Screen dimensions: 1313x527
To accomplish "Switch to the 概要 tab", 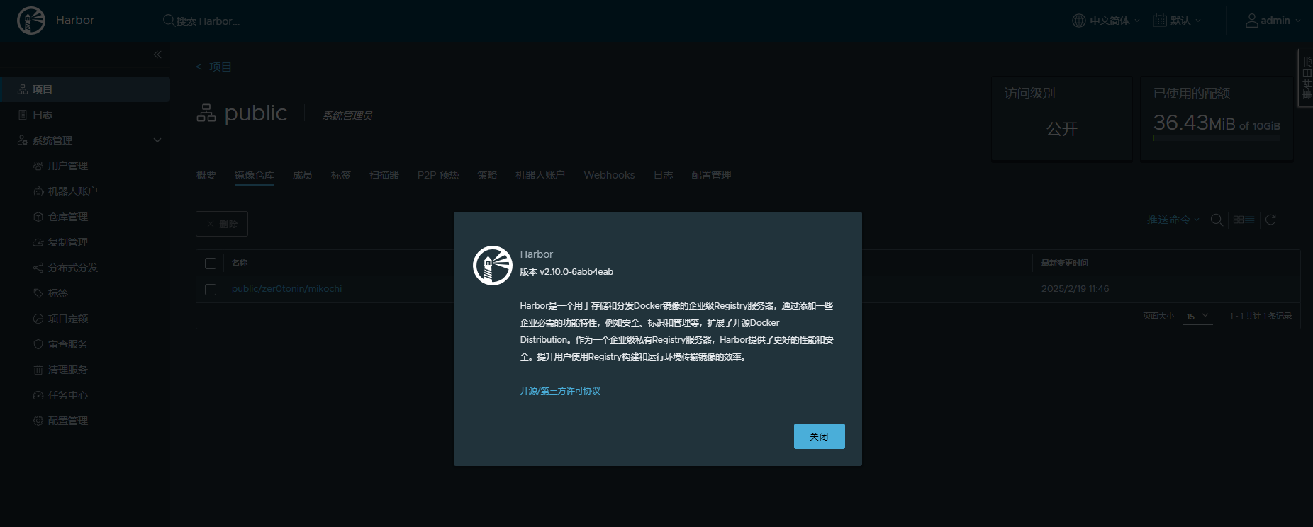I will tap(206, 175).
